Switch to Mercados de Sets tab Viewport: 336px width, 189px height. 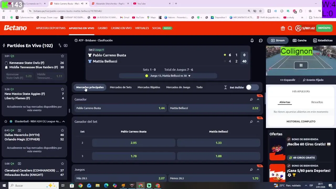point(121,87)
